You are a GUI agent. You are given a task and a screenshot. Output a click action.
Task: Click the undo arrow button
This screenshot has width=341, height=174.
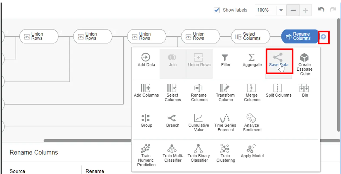pos(321,10)
